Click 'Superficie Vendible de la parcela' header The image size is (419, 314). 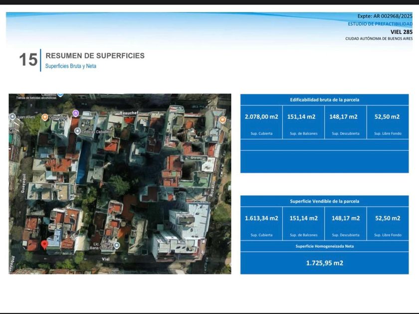[324, 201]
